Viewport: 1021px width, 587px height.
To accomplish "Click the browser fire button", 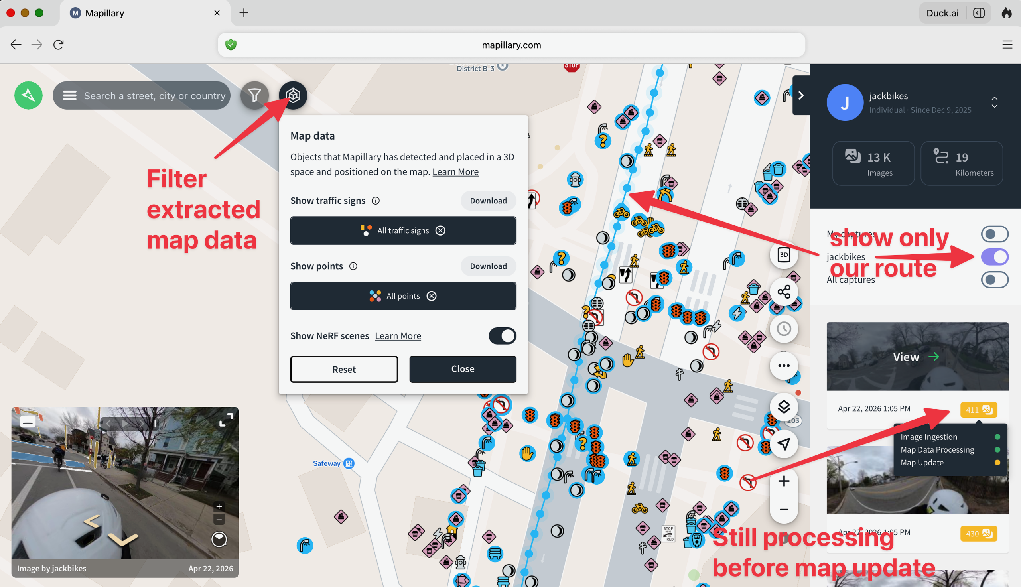I will coord(1007,13).
